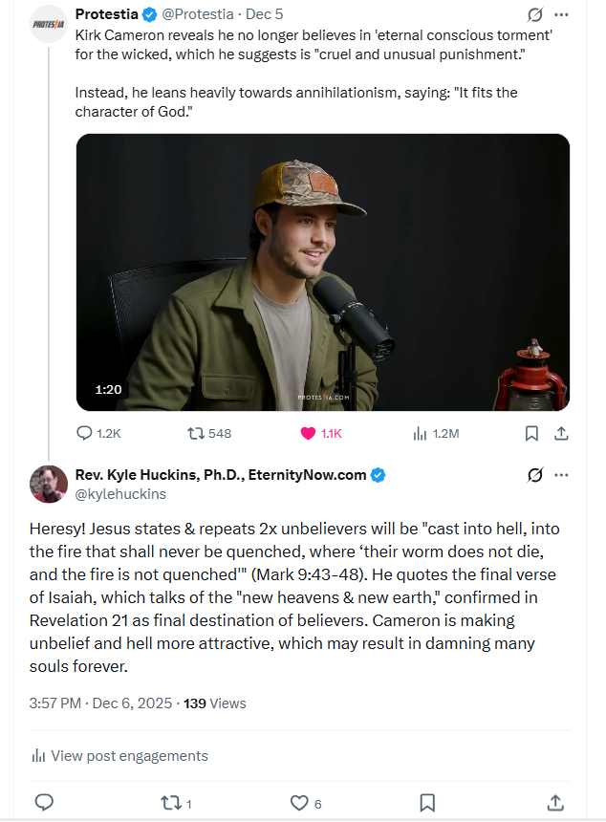Open View post engagements
606x822 pixels.
tap(120, 756)
